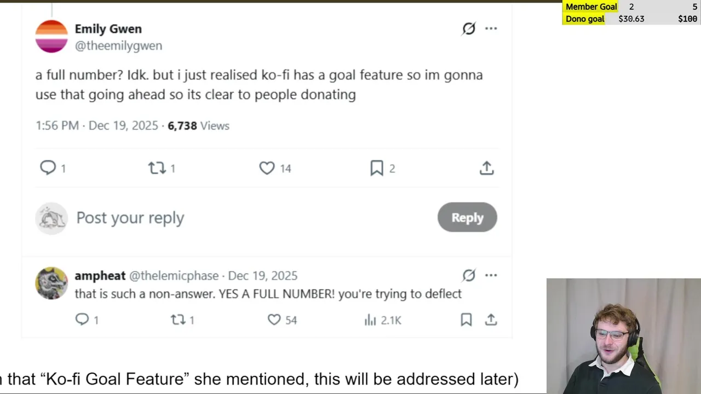
Task: Open Emily Gwen's profile avatar
Action: (51, 36)
